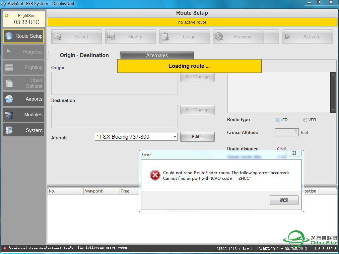339x254 pixels.
Task: Click the Modify grid pencil icon
Action: [x=111, y=37]
